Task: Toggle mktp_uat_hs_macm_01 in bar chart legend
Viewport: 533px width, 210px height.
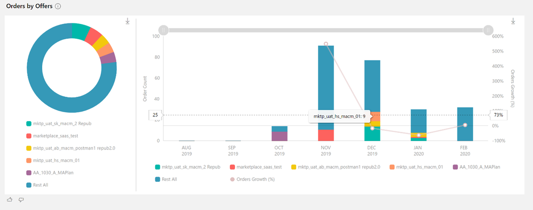Action: point(416,167)
